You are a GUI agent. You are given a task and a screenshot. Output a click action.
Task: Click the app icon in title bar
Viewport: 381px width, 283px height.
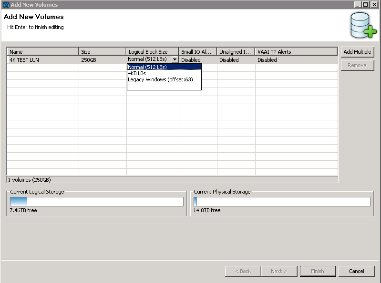6,5
